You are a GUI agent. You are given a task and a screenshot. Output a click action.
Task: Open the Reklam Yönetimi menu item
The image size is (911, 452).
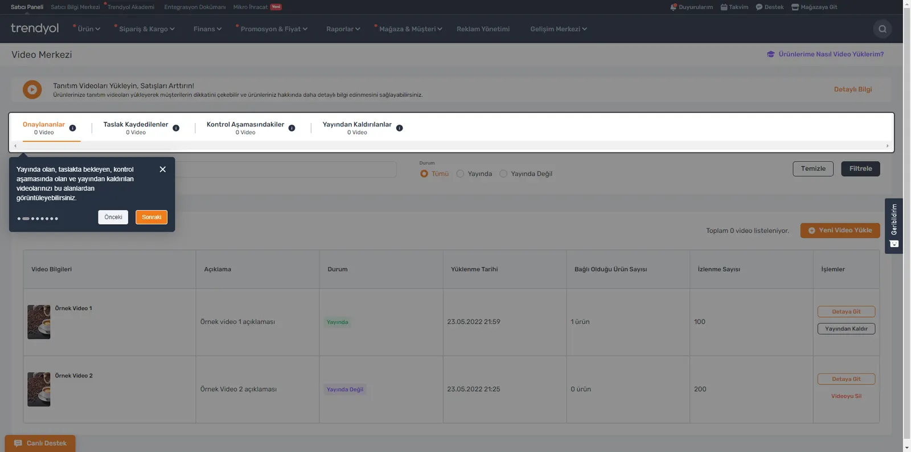483,29
